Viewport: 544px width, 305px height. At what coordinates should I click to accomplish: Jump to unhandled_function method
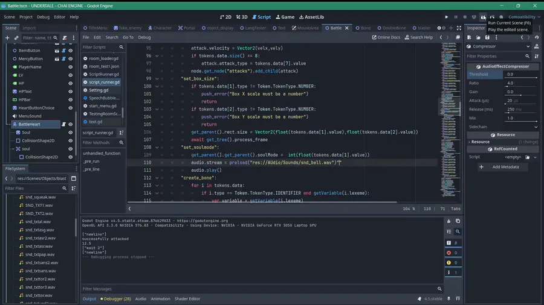point(102,153)
